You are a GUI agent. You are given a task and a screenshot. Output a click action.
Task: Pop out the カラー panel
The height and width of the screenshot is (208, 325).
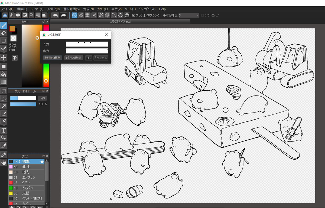tap(44, 22)
